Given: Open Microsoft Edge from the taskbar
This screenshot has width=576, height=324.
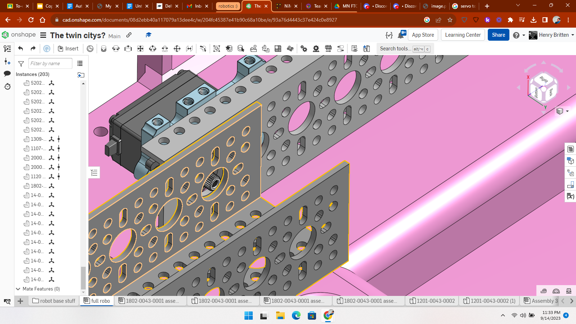Looking at the screenshot, I should [296, 316].
